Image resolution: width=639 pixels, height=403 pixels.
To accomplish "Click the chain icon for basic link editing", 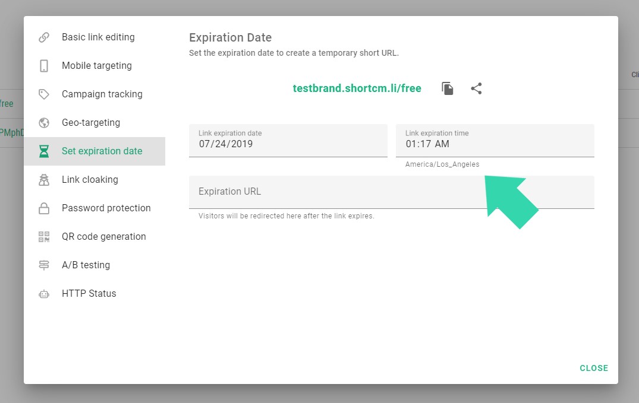I will (44, 37).
